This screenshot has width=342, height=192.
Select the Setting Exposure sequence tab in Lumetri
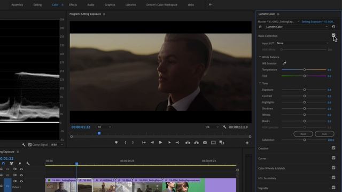click(318, 21)
